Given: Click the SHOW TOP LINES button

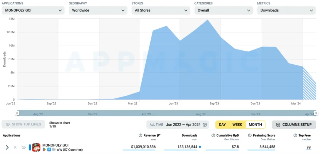Looking at the screenshot, I should click(23, 124).
